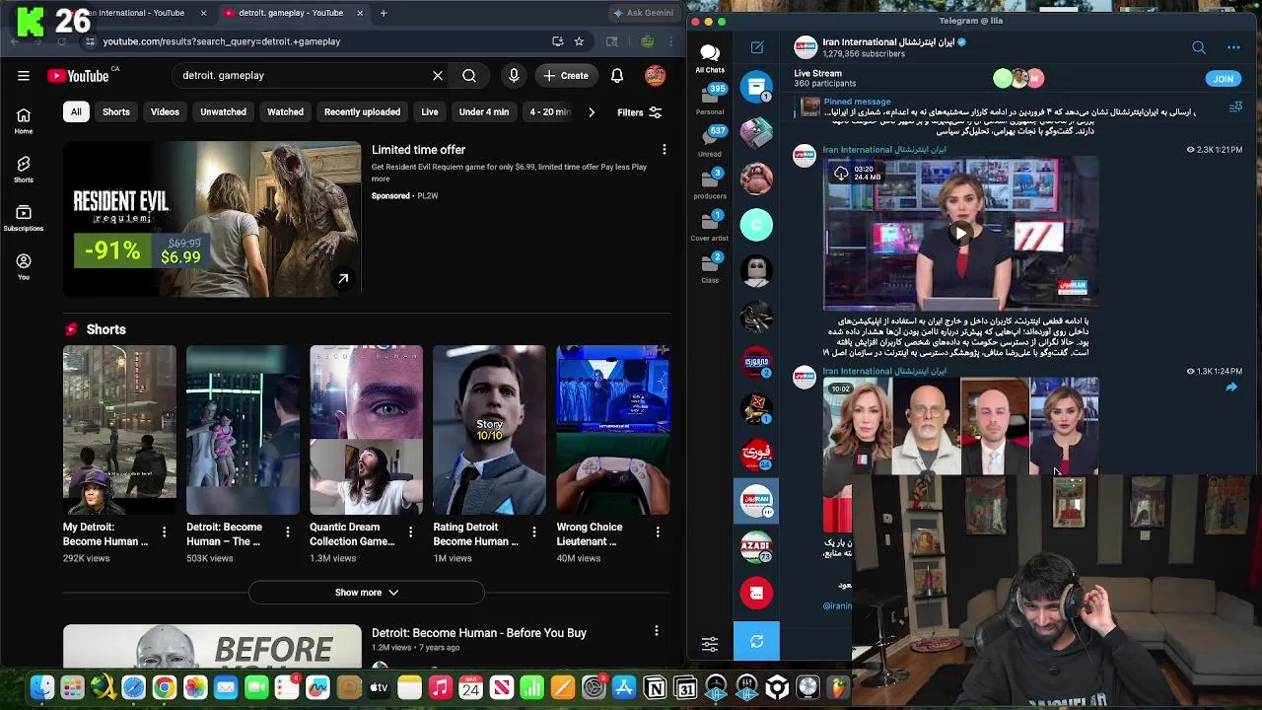
Task: Filter results by Watched chip
Action: tap(285, 112)
